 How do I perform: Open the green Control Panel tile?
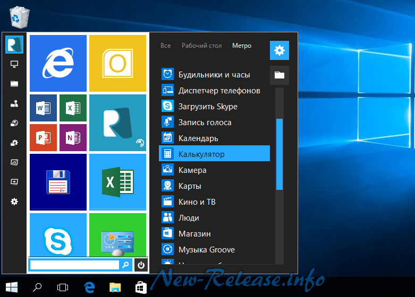point(117,235)
